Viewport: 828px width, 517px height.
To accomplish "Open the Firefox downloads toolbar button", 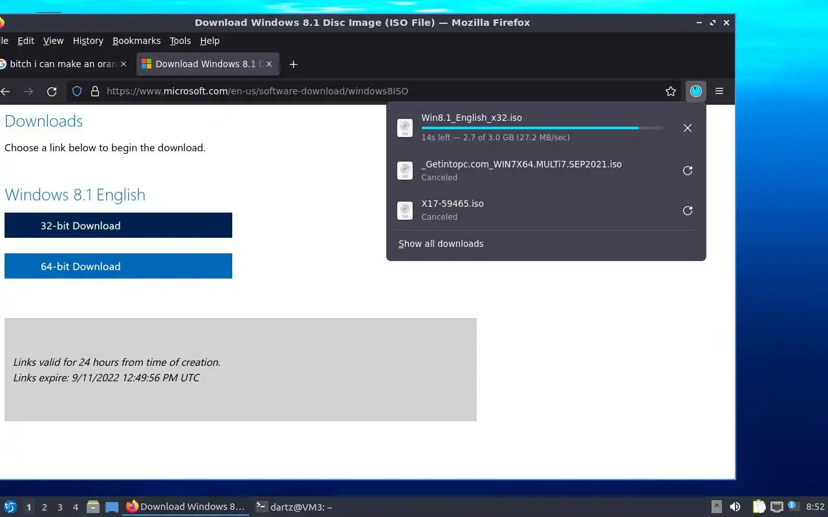I will 695,91.
